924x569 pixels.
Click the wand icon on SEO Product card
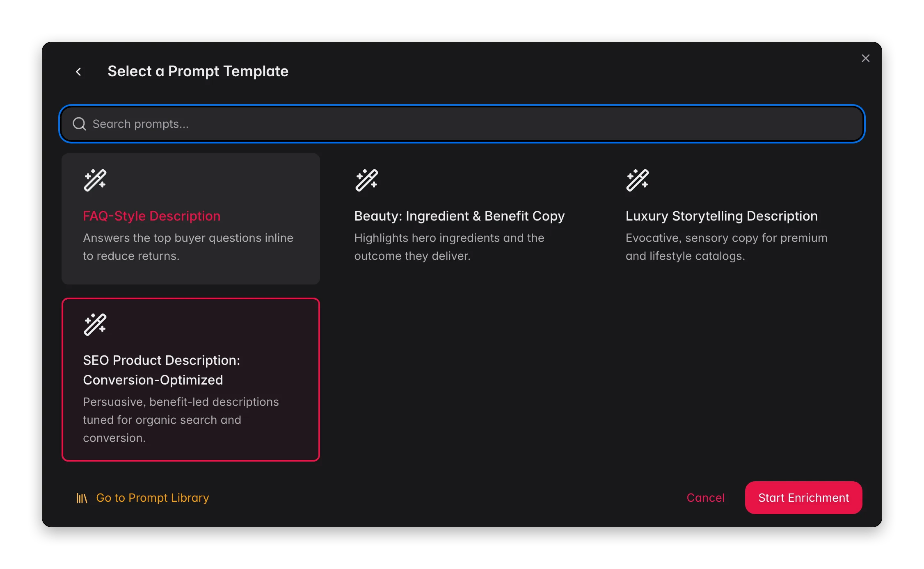coord(95,325)
